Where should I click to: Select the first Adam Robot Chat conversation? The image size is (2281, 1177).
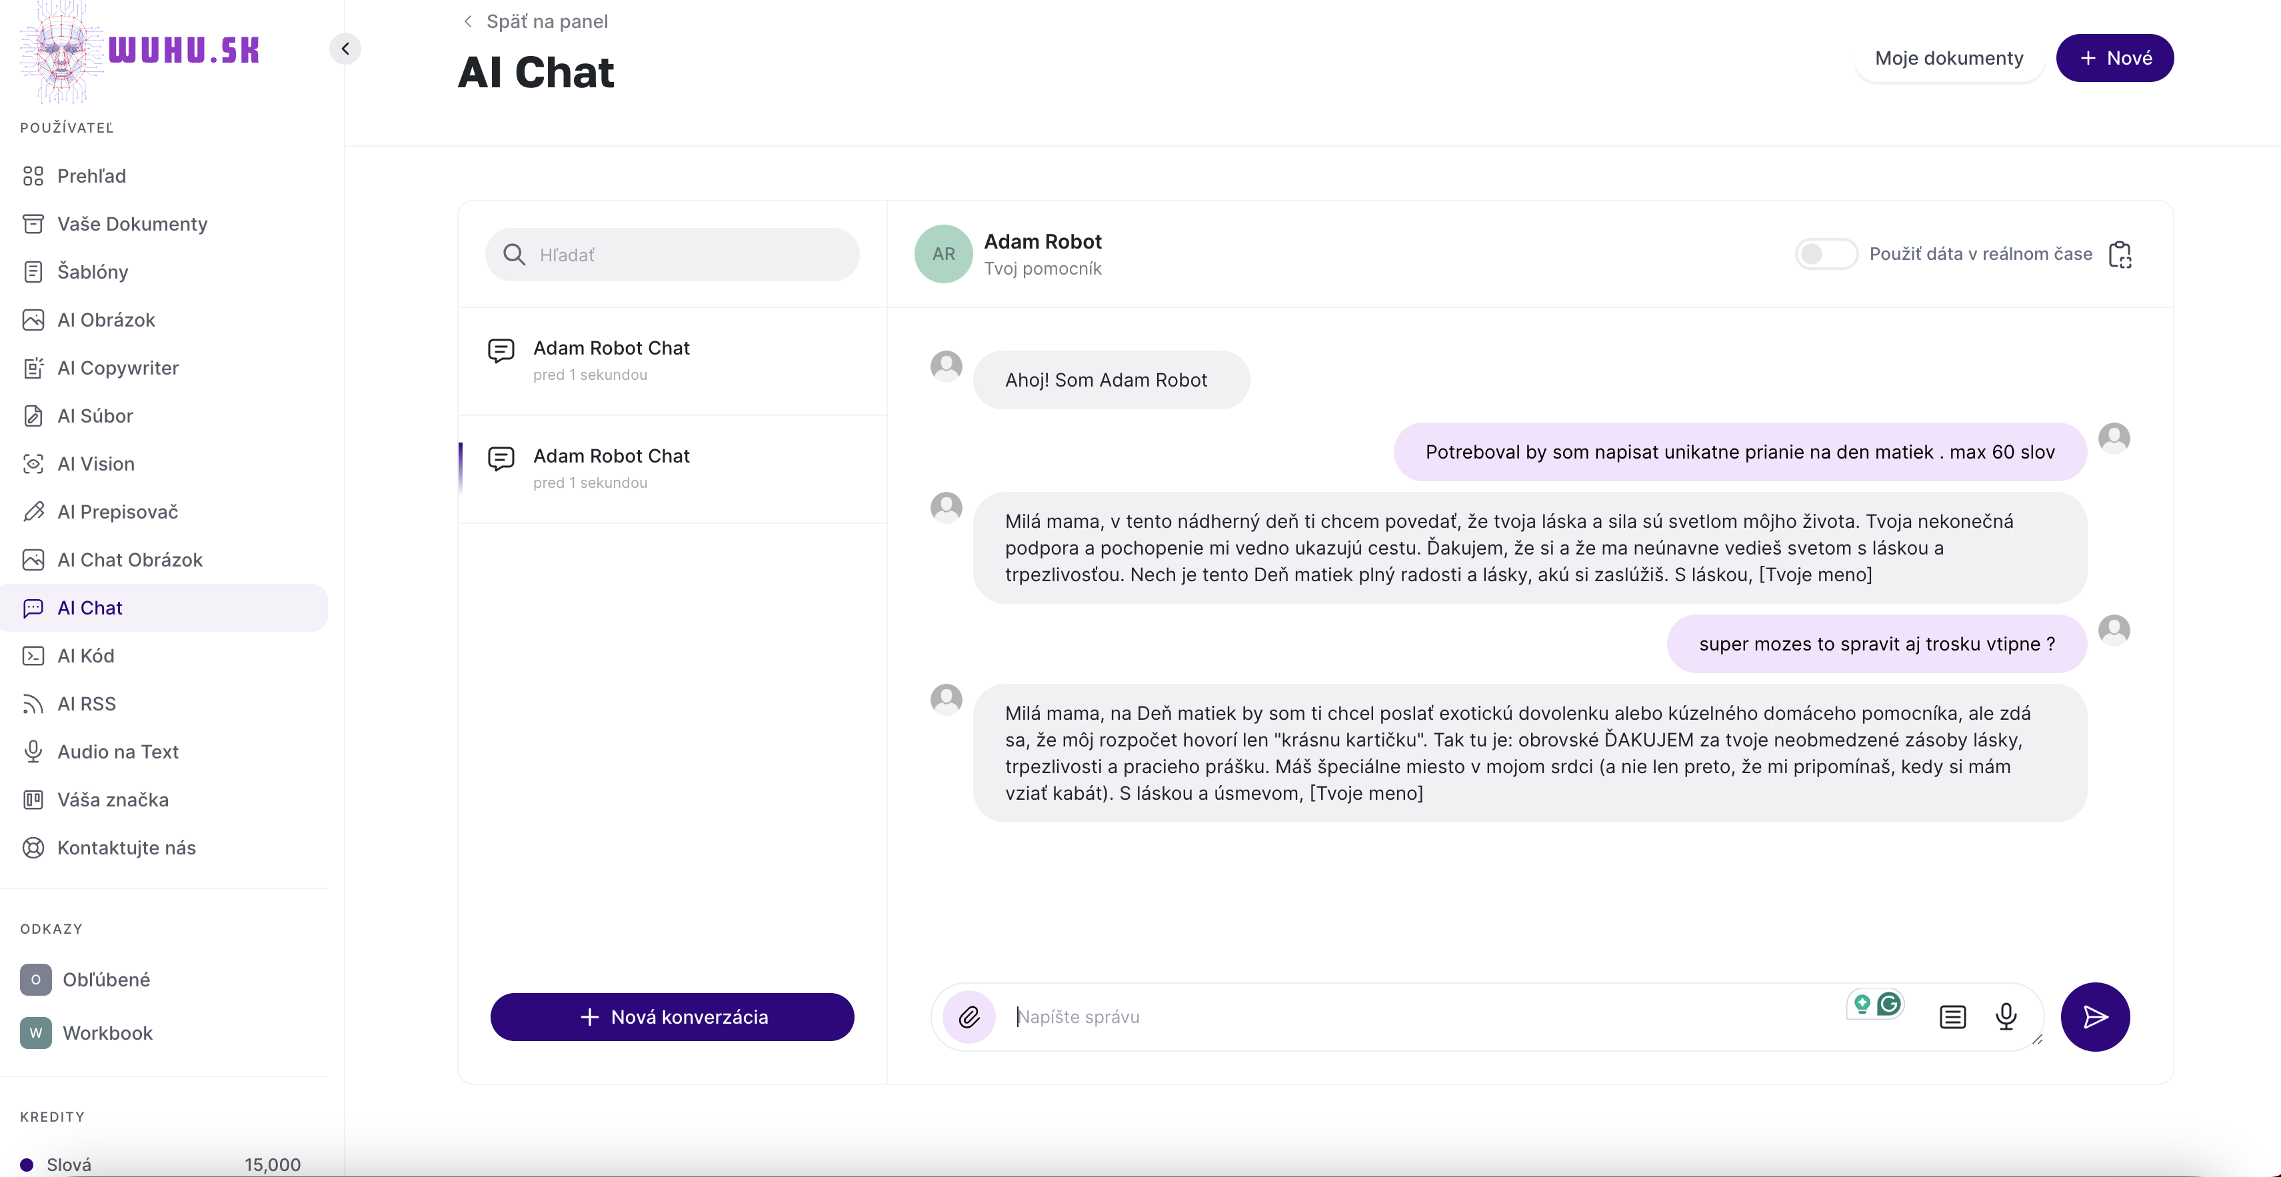(x=672, y=361)
